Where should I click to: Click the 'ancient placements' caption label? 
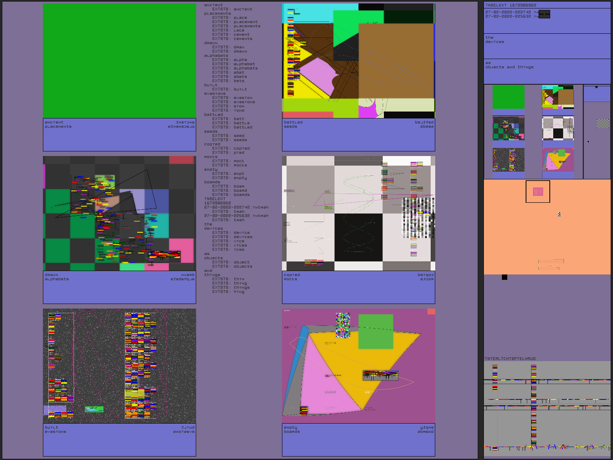pyautogui.click(x=58, y=125)
